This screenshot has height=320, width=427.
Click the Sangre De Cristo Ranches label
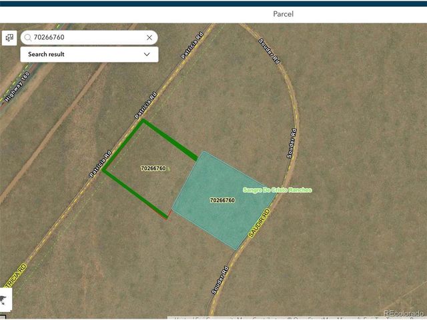pyautogui.click(x=278, y=190)
